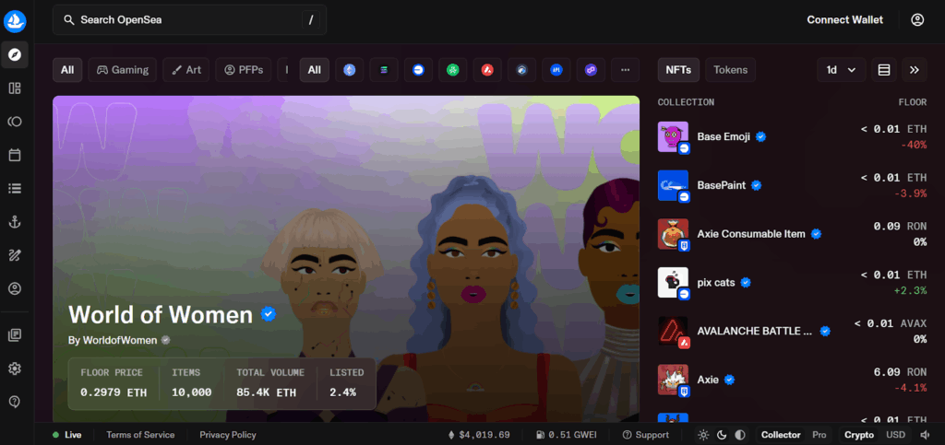Click the account profile icon at top right
This screenshot has width=945, height=445.
(916, 19)
